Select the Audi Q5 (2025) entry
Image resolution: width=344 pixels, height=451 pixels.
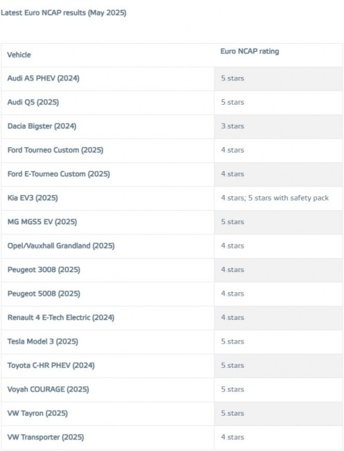pos(172,103)
